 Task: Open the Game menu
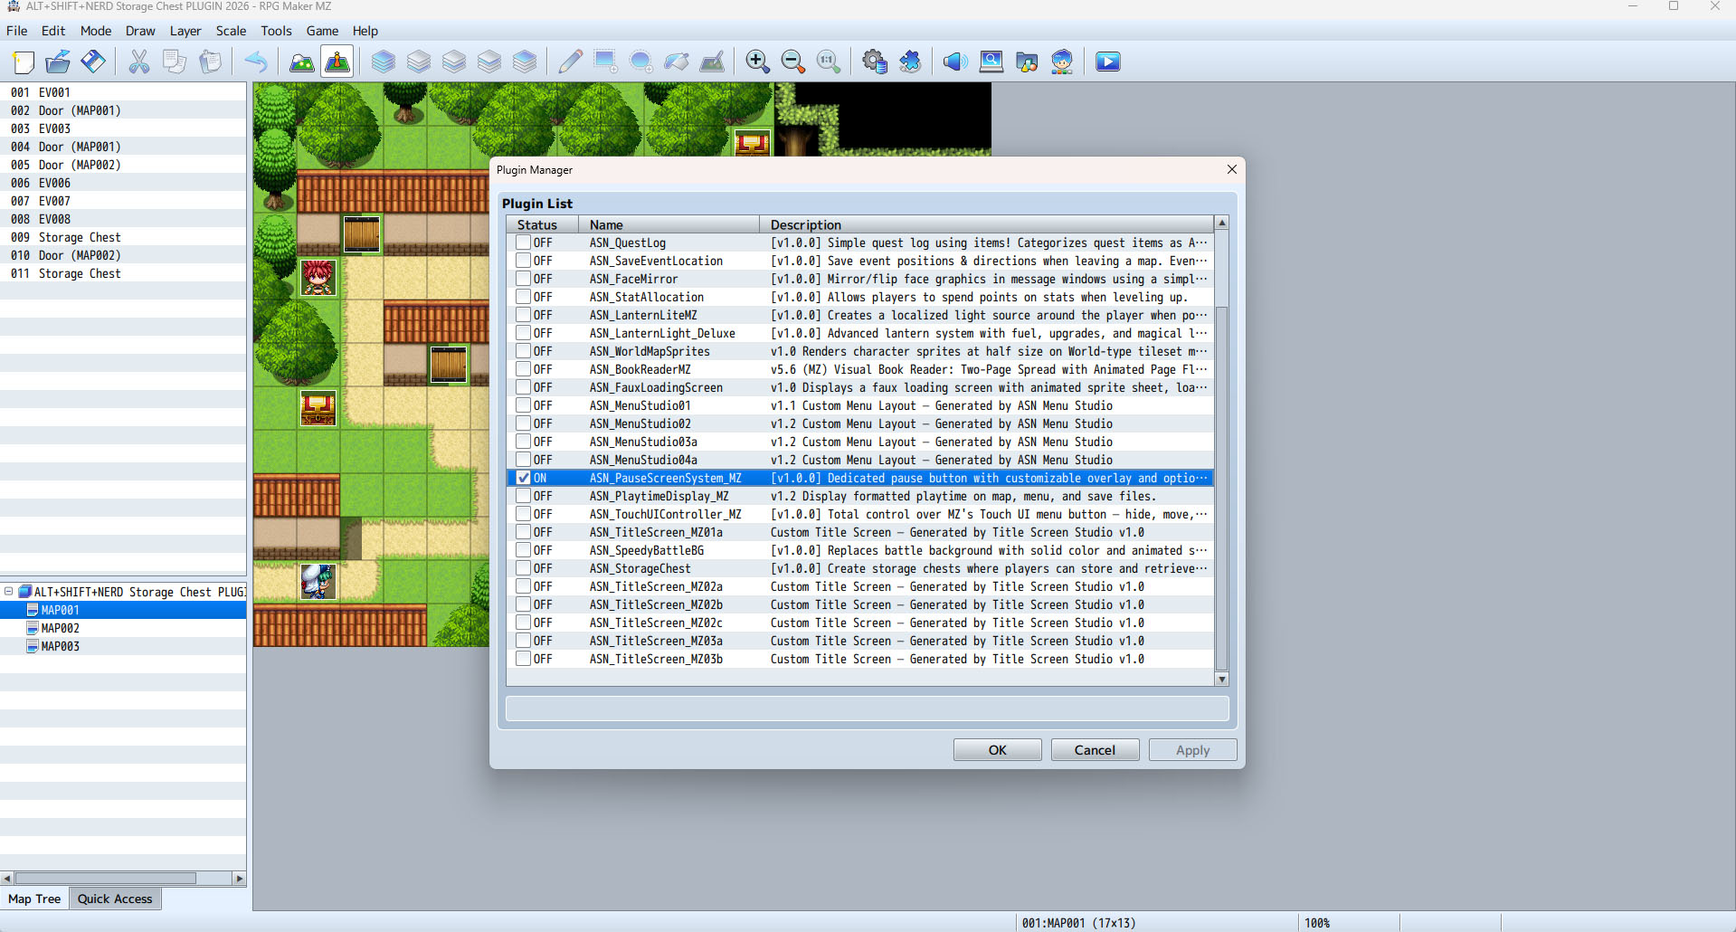[322, 31]
